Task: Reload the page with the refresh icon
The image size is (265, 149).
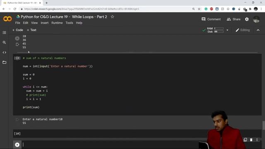Action: click(x=15, y=9)
